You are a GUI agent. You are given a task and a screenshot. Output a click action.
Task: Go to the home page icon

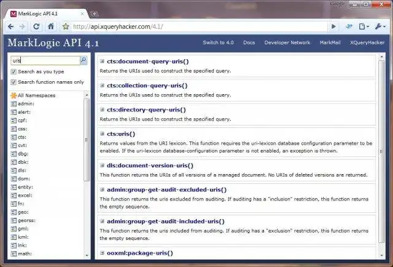[51, 26]
